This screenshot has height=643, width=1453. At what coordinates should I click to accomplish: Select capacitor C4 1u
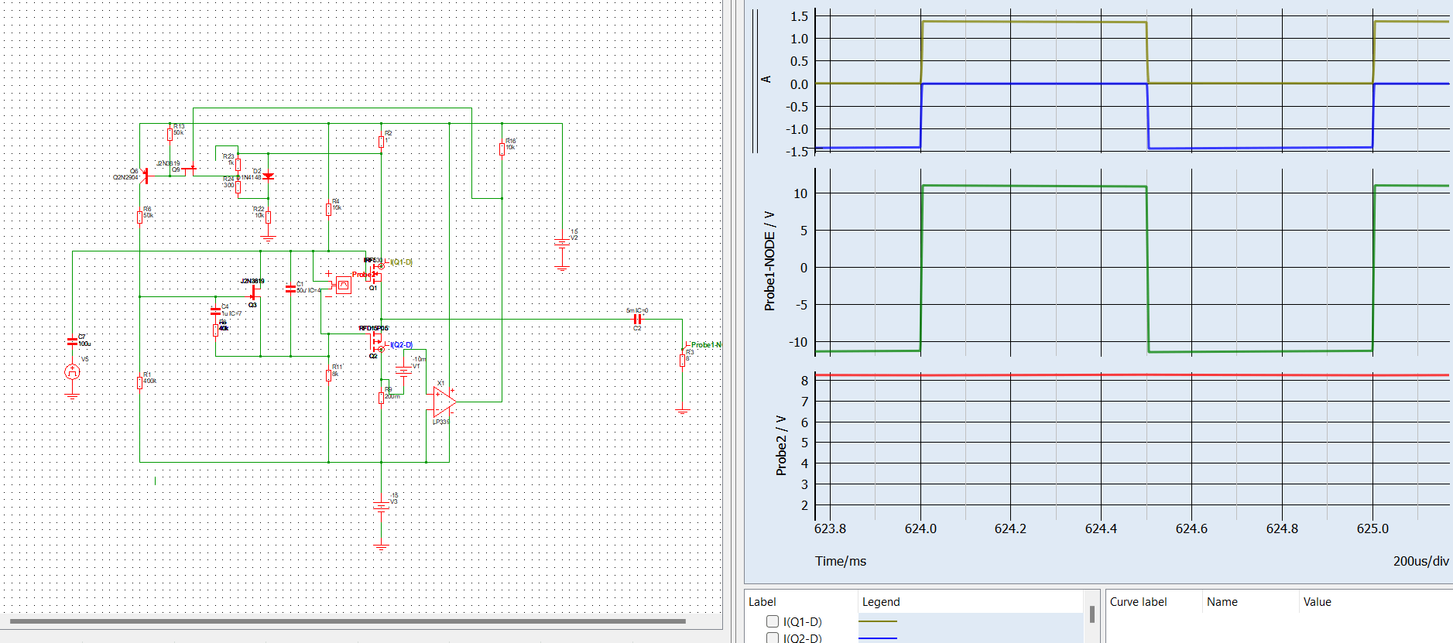[215, 311]
